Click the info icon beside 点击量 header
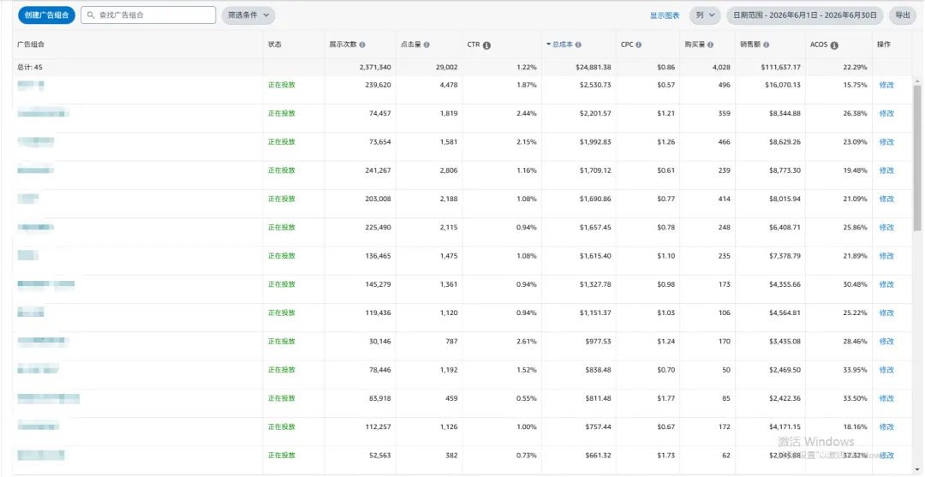The image size is (925, 477). (427, 45)
